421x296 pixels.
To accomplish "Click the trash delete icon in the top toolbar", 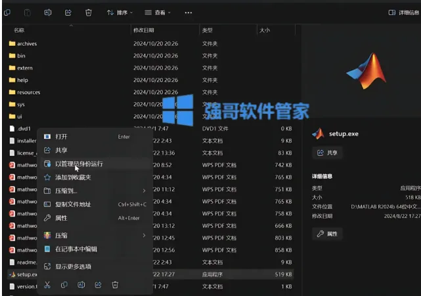I will click(x=88, y=12).
